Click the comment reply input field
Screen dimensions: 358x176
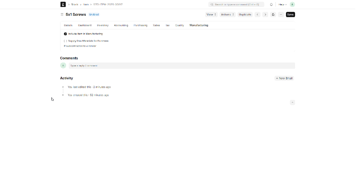(x=181, y=66)
